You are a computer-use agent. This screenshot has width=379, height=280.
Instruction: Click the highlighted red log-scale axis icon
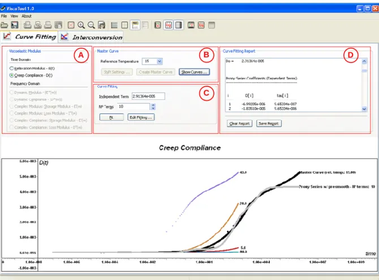(x=169, y=25)
